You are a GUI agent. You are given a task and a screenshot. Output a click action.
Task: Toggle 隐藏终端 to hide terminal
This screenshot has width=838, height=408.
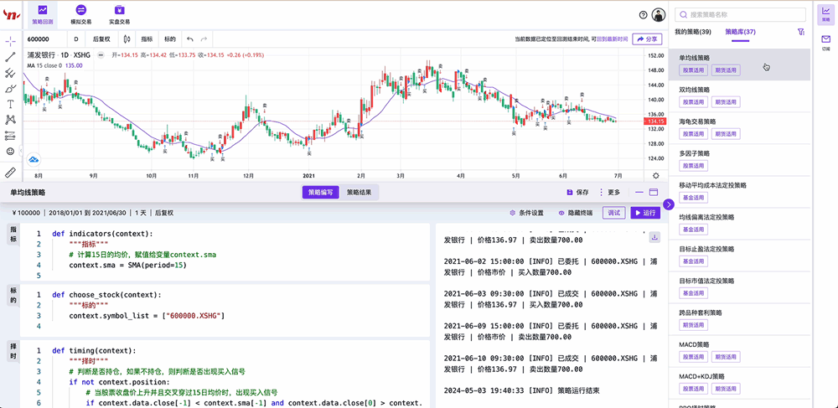click(575, 213)
